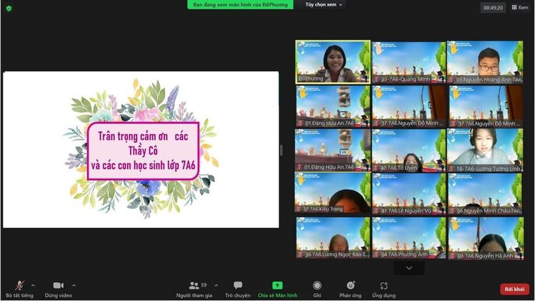This screenshot has height=301, width=535.
Task: Click the green Chia sẻ Màn hình icon
Action: [277, 286]
